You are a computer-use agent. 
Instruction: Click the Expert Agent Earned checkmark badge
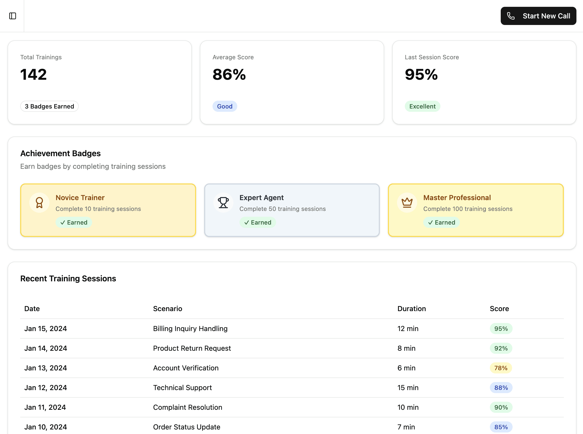point(258,223)
